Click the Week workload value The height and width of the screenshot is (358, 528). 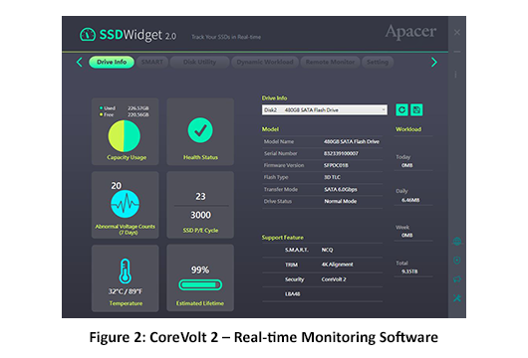coord(407,236)
